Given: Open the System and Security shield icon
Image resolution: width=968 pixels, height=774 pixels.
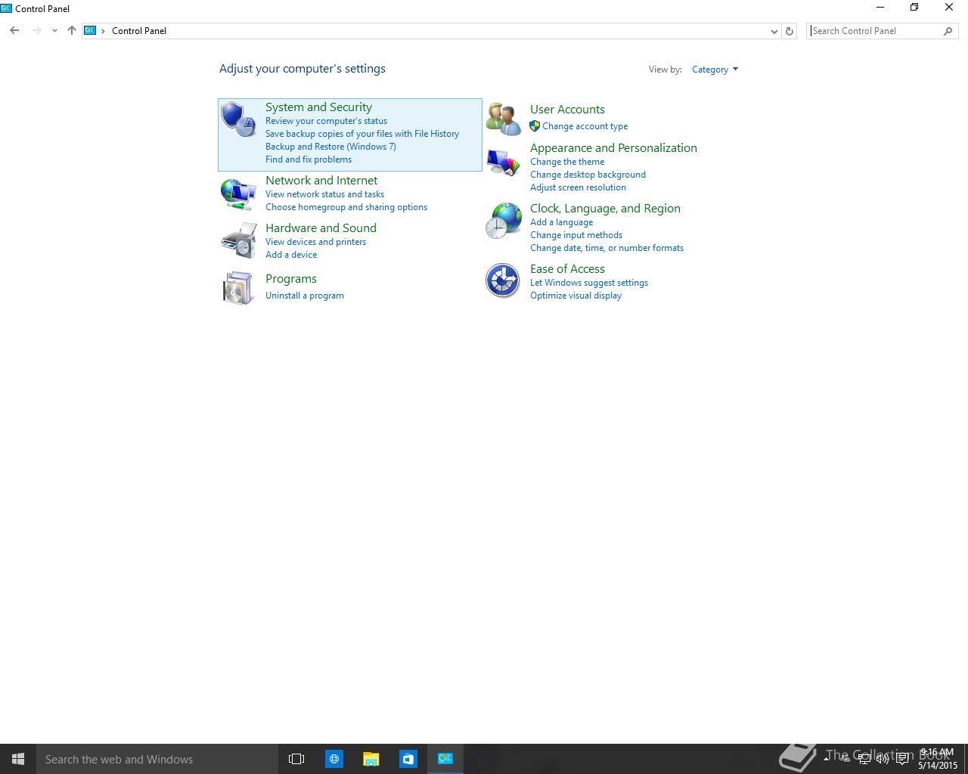Looking at the screenshot, I should click(x=238, y=119).
